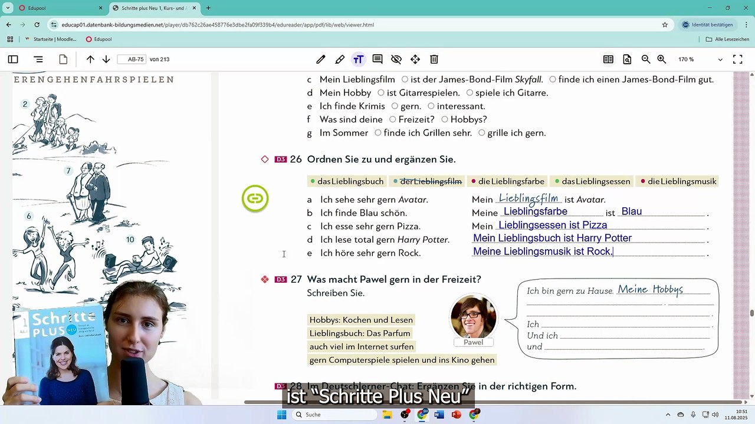The width and height of the screenshot is (755, 424).
Task: Open PowerPoint from the taskbar
Action: [x=456, y=415]
